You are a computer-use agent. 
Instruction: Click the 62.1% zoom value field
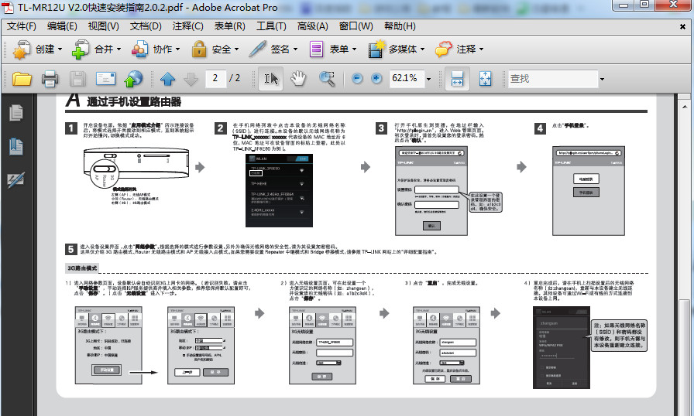(407, 79)
